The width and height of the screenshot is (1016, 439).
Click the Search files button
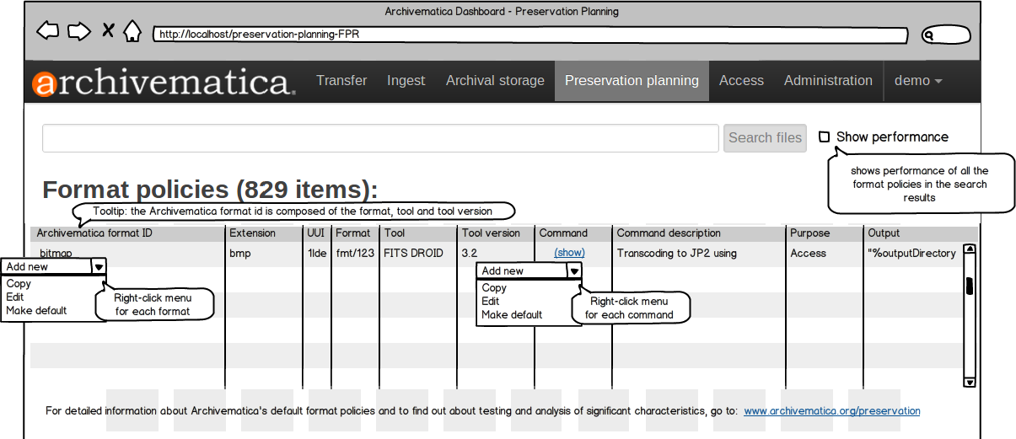point(765,138)
